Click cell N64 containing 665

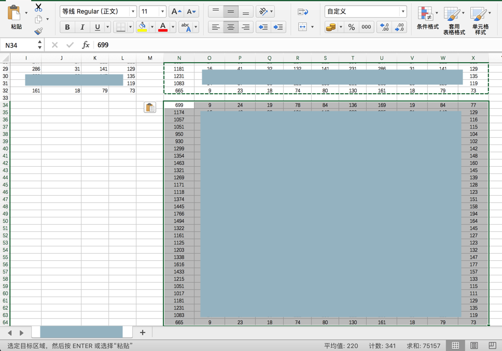179,322
